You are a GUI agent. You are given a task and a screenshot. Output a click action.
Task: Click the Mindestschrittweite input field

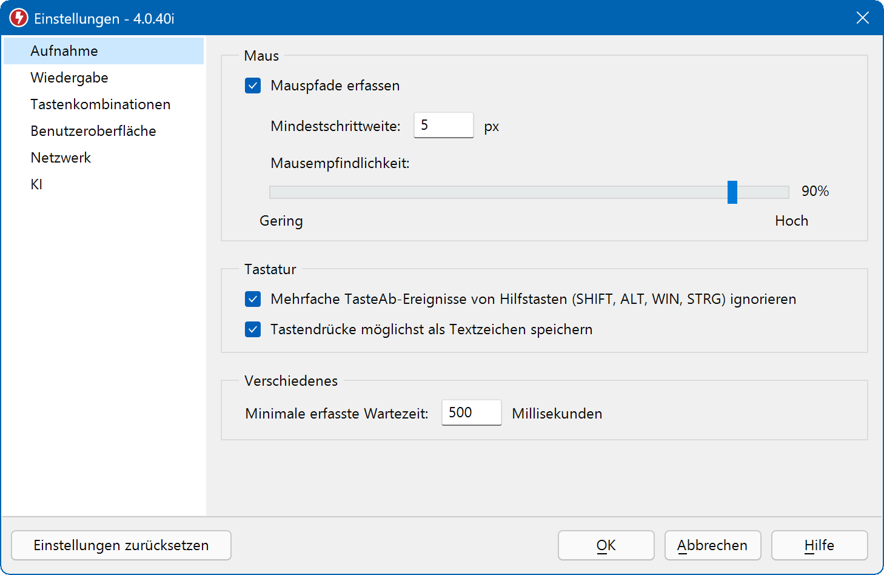[443, 126]
